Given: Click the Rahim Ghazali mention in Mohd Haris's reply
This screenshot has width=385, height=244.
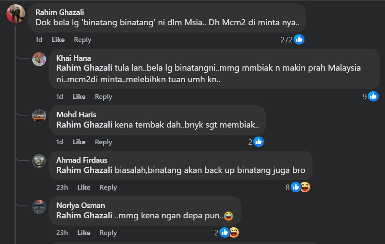Looking at the screenshot, I should [x=84, y=125].
